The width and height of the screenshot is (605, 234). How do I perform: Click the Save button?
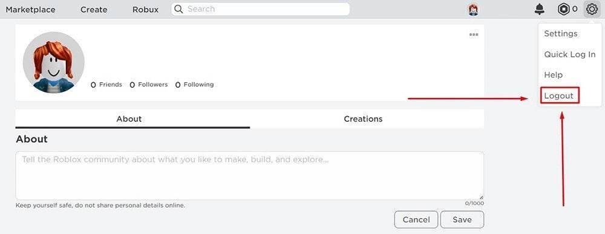pyautogui.click(x=462, y=219)
